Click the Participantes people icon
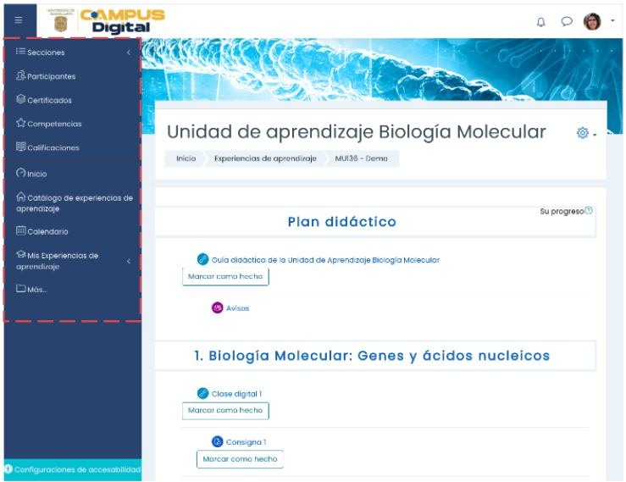626x482 pixels. pyautogui.click(x=21, y=75)
